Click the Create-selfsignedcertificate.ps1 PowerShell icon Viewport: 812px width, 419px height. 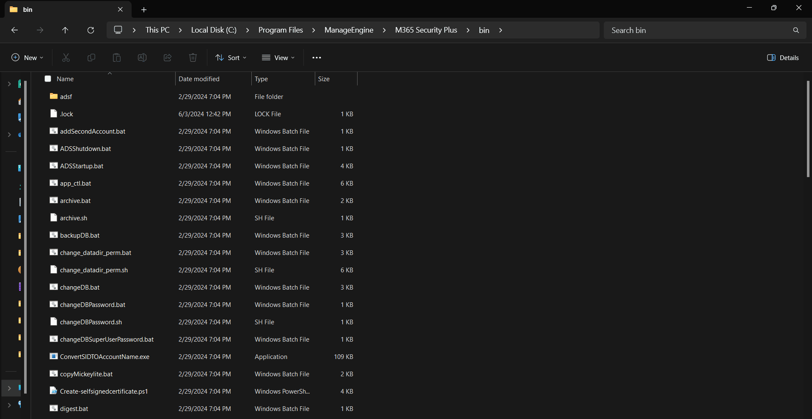[53, 391]
